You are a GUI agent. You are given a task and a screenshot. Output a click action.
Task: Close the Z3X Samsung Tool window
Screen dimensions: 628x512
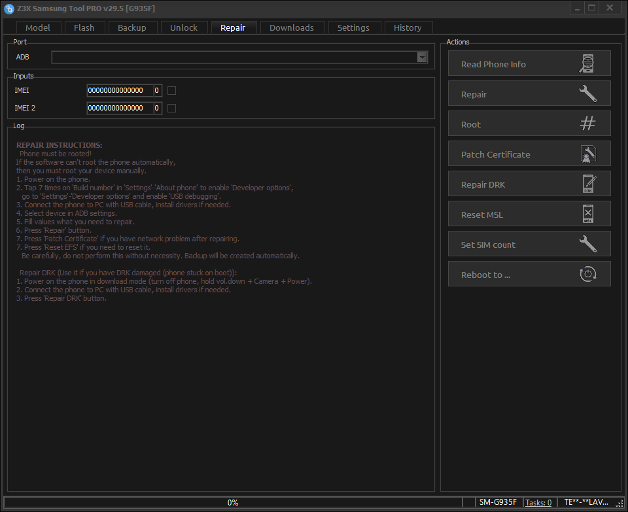[610, 8]
